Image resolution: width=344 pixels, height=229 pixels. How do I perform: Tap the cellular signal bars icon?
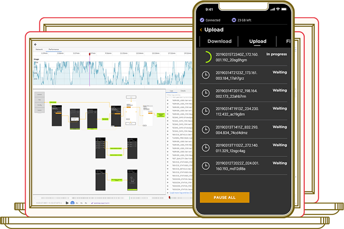[x=273, y=9]
